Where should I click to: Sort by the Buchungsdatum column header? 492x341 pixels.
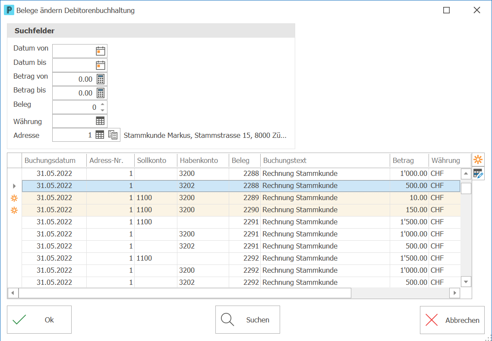[54, 161]
